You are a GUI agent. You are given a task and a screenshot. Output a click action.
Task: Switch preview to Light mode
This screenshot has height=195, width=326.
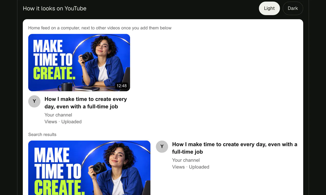(x=269, y=8)
